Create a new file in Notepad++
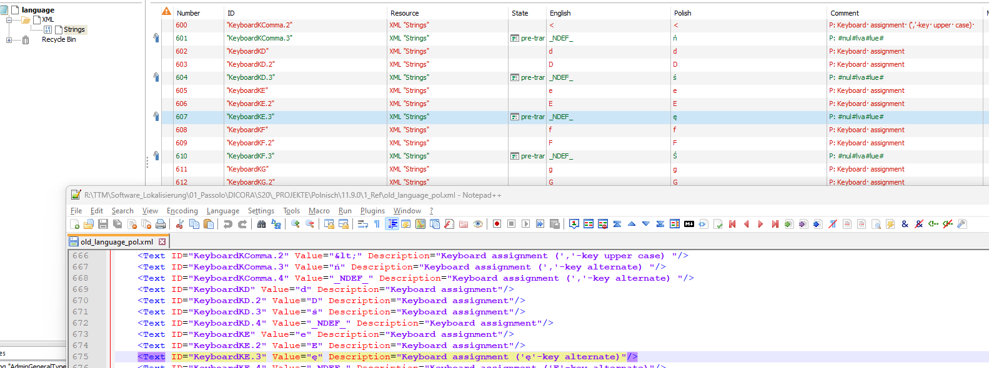Image resolution: width=989 pixels, height=368 pixels. click(x=75, y=225)
